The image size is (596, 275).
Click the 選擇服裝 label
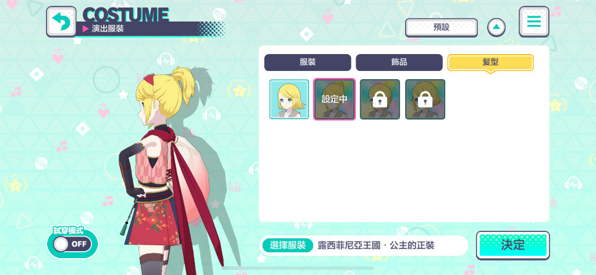[x=288, y=245]
